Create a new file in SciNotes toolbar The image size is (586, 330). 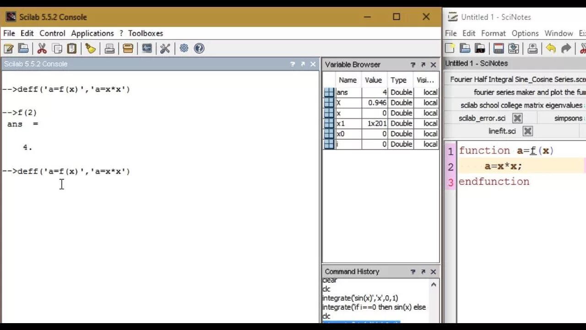[450, 48]
